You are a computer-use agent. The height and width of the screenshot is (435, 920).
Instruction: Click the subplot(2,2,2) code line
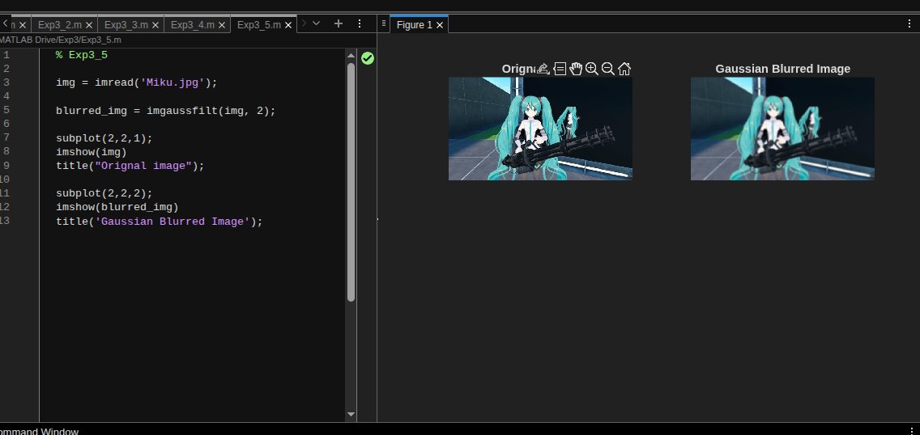104,193
